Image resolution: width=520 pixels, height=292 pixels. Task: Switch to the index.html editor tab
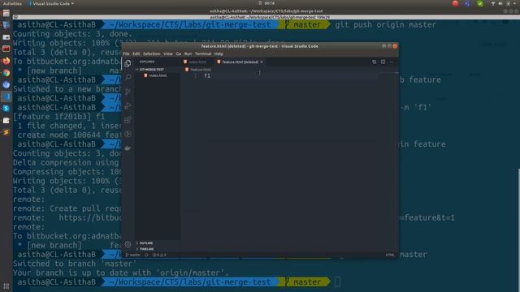196,62
